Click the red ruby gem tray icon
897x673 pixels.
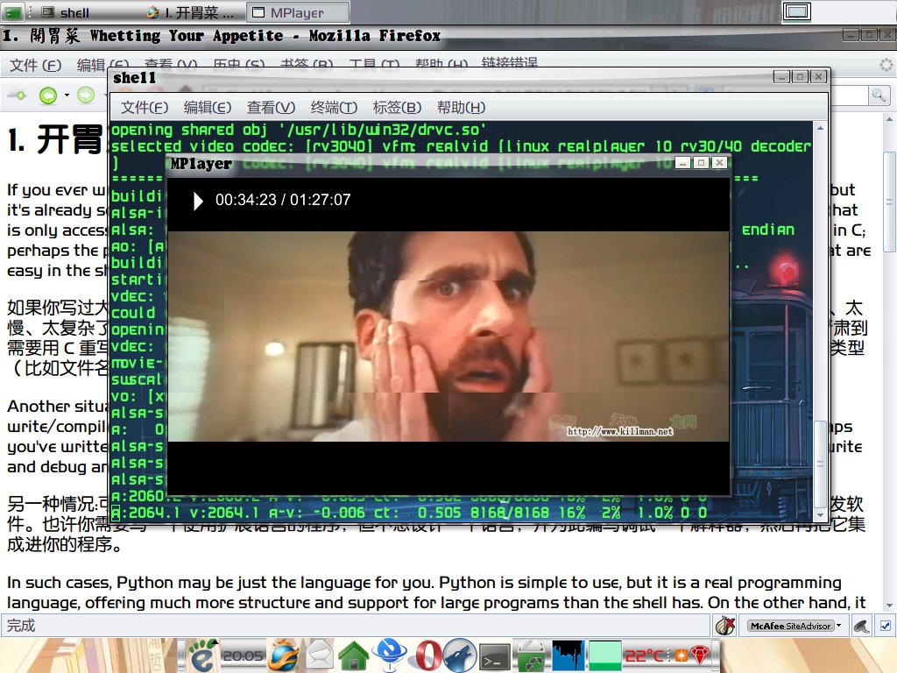[x=699, y=654]
